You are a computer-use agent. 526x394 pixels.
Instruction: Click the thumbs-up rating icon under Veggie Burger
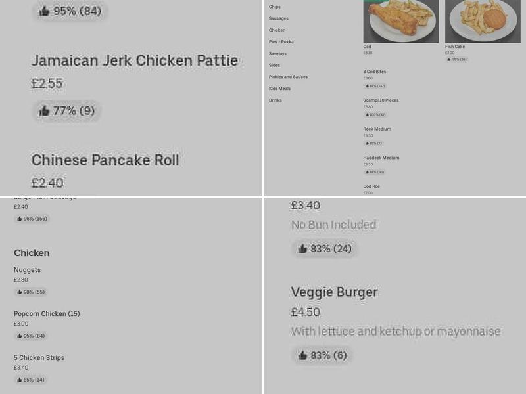tap(302, 355)
